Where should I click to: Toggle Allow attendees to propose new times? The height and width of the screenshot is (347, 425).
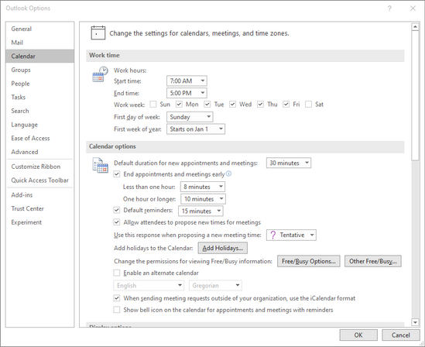[117, 222]
